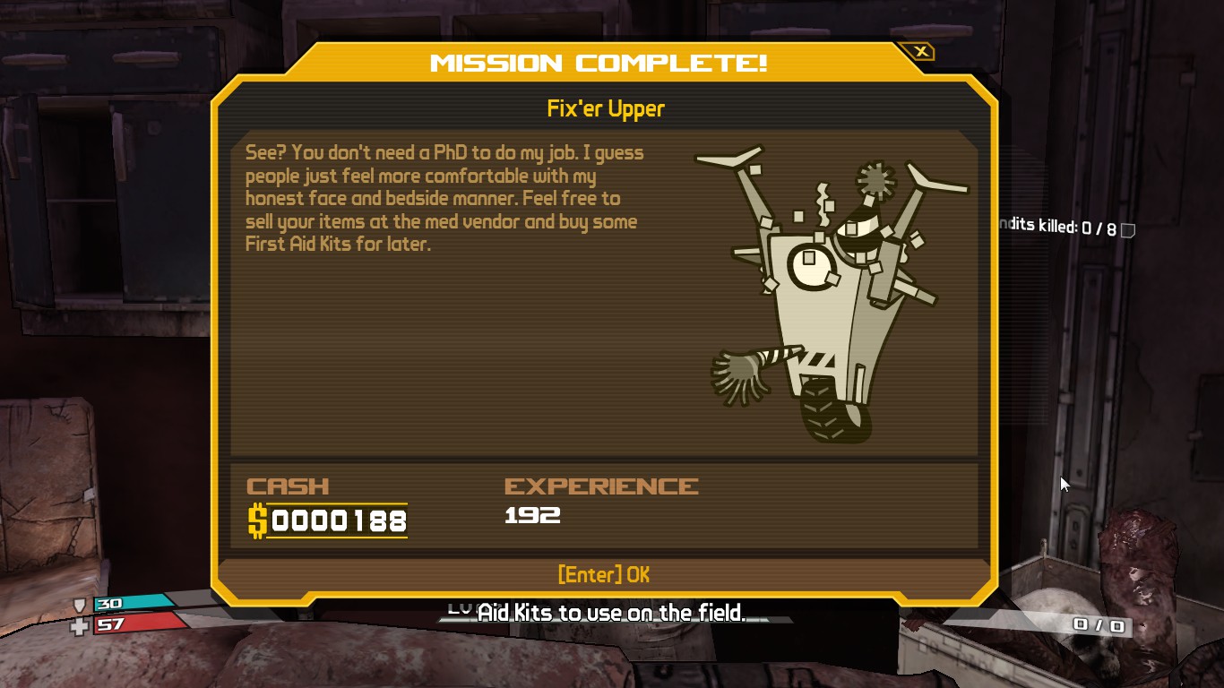The height and width of the screenshot is (688, 1224).
Task: Click the ammo counter showing 0 / 0
Action: coord(1099,625)
